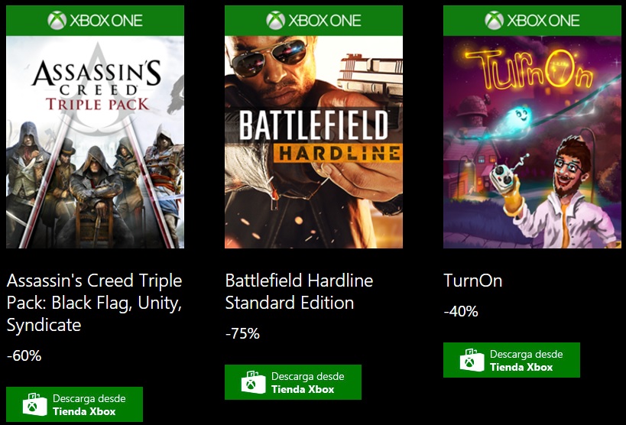The width and height of the screenshot is (626, 425).
Task: Select the Assassin's Creed Triple Pack title link
Action: coord(94,303)
